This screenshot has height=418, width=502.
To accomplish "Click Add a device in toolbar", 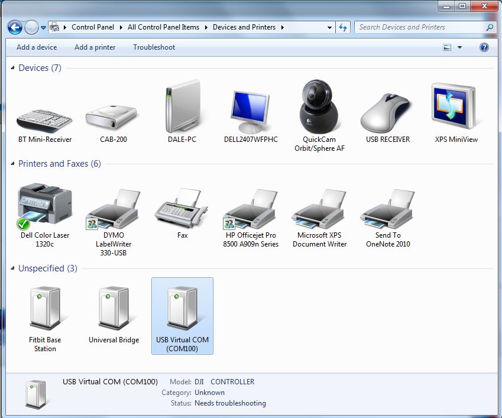I will (x=37, y=47).
